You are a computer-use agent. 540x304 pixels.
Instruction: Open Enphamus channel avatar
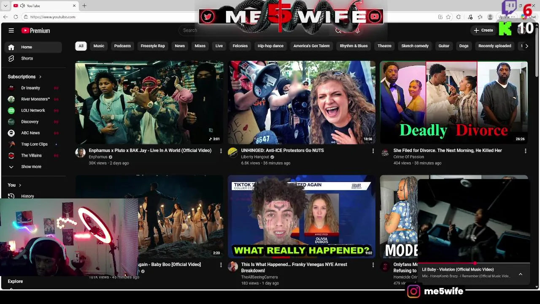click(x=80, y=152)
